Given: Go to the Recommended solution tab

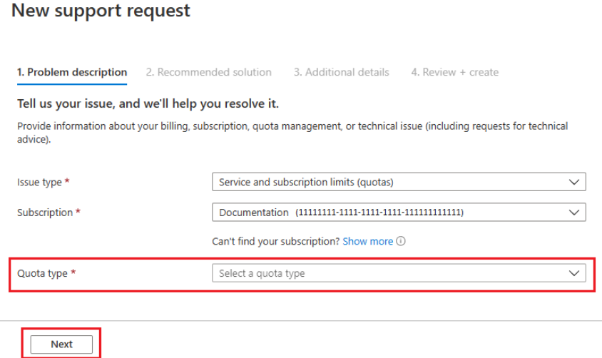Looking at the screenshot, I should [x=208, y=72].
